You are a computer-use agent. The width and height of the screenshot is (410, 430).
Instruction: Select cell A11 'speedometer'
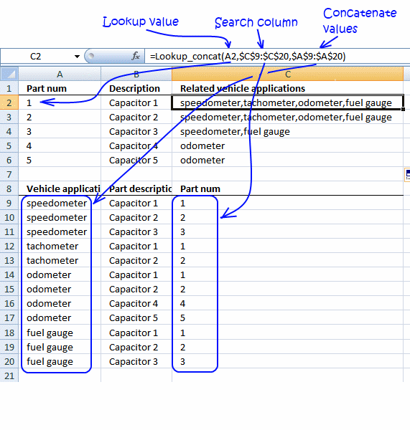[60, 231]
